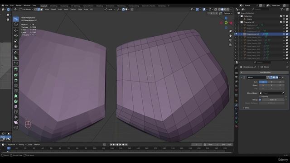Toggle Mirror Axis X button
Image resolution: width=290 pixels, height=163 pixels.
[x=263, y=82]
